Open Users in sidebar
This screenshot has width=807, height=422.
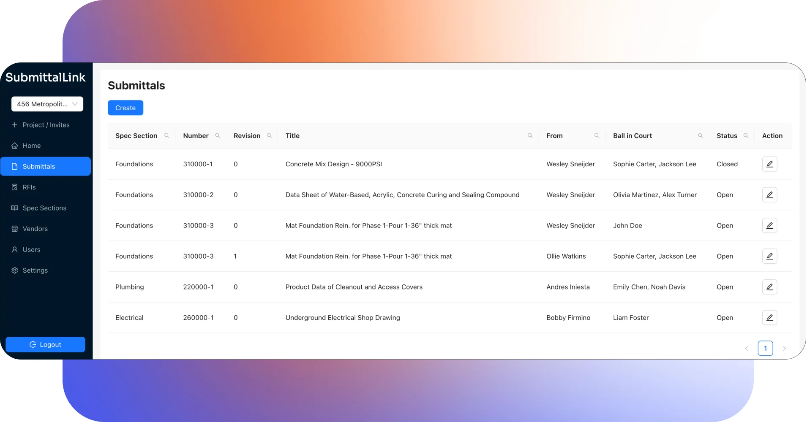tap(46, 250)
